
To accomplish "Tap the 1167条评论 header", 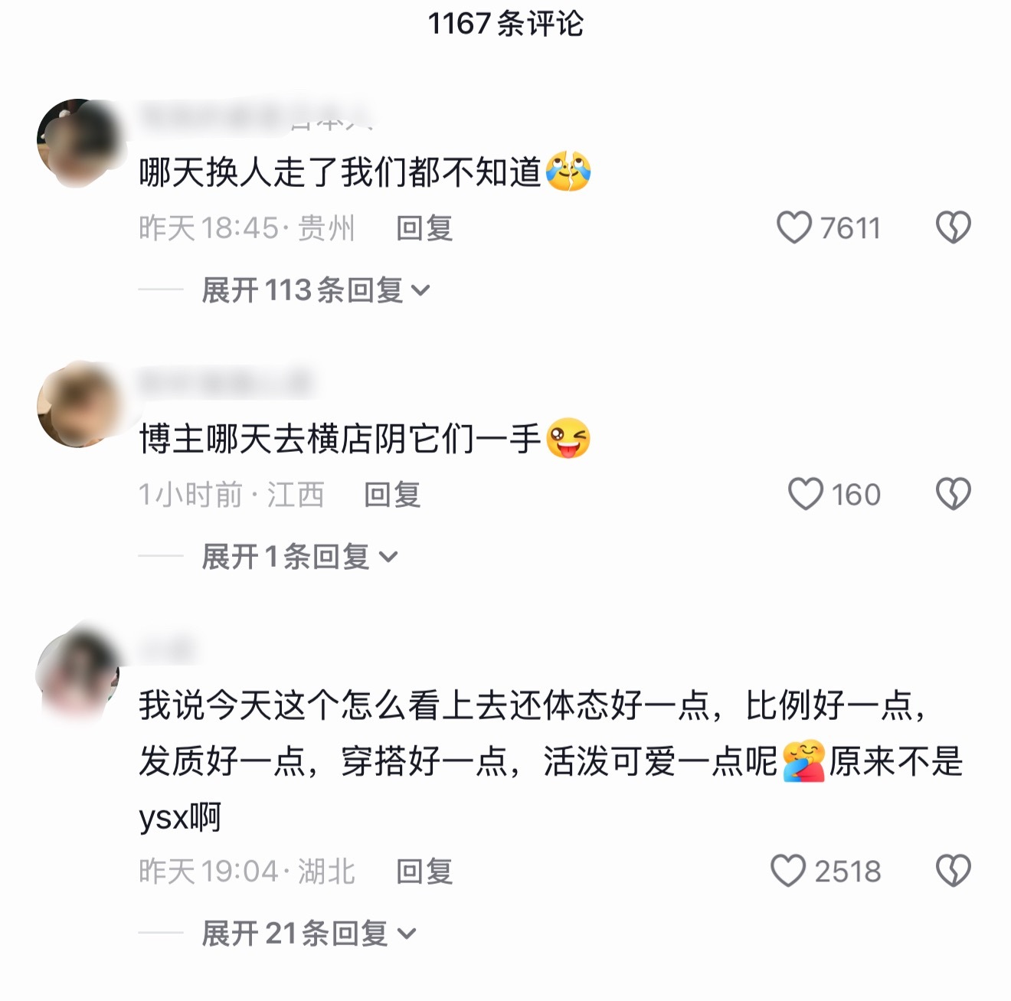I will coord(505,24).
